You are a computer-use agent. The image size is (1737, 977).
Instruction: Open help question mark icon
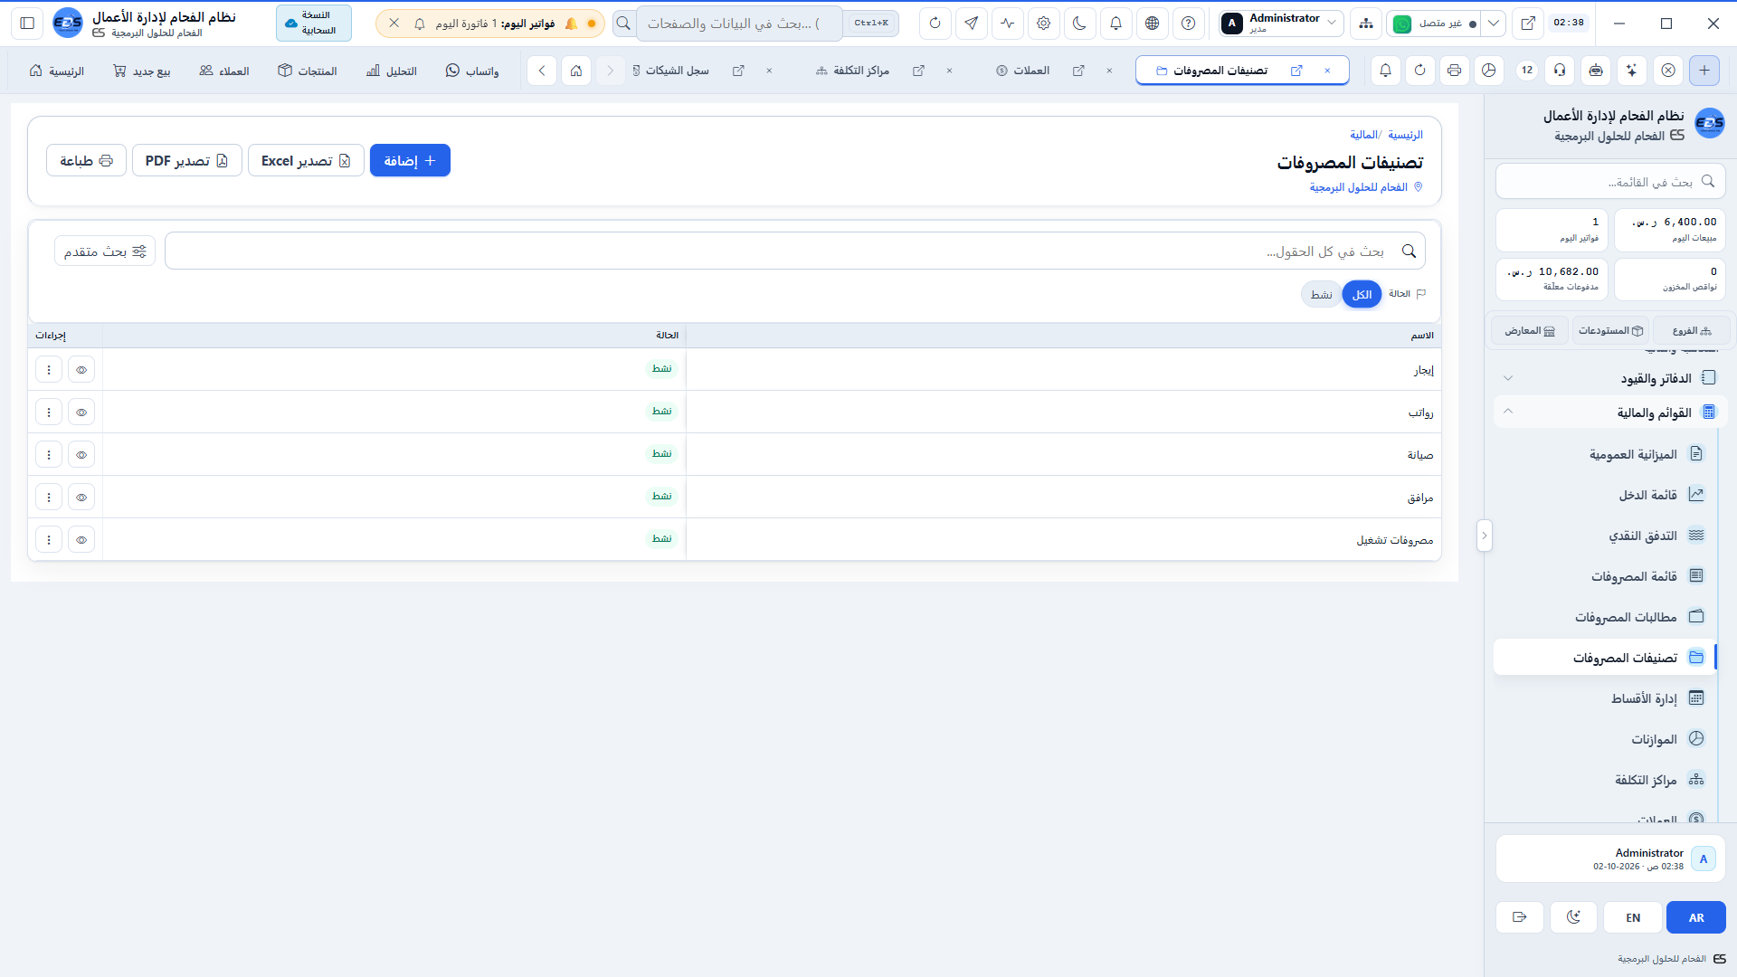pos(1188,24)
